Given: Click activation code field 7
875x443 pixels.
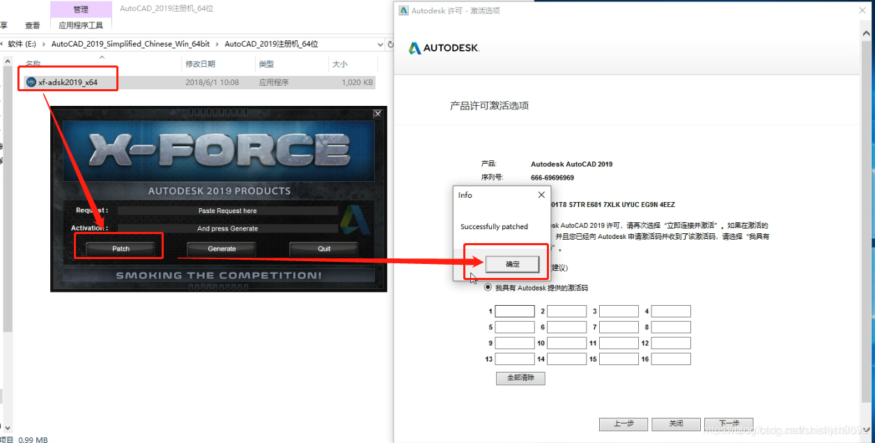Looking at the screenshot, I should coord(619,327).
